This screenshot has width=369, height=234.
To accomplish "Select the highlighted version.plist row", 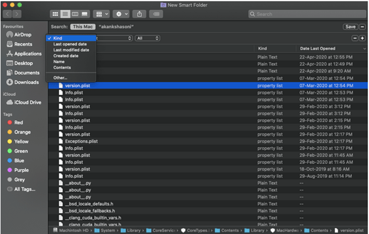I will click(208, 86).
